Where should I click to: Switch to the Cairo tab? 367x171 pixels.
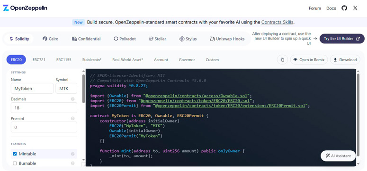point(51,39)
